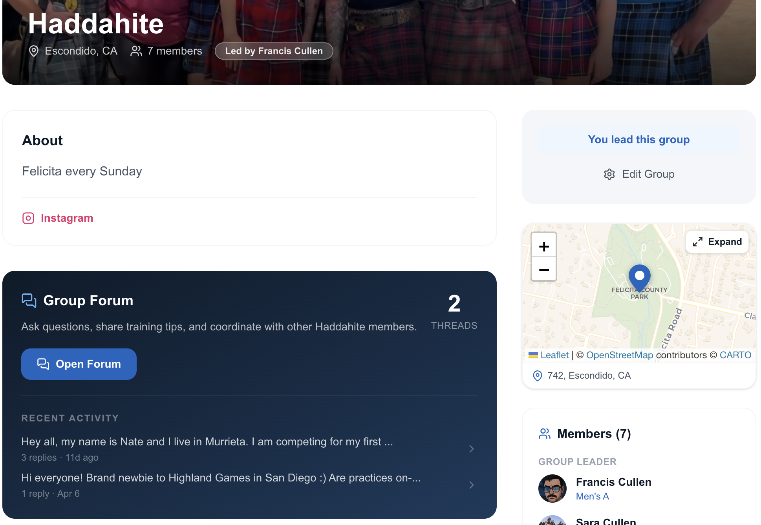Click the 'Group Forum' heading
761x525 pixels.
coord(88,301)
